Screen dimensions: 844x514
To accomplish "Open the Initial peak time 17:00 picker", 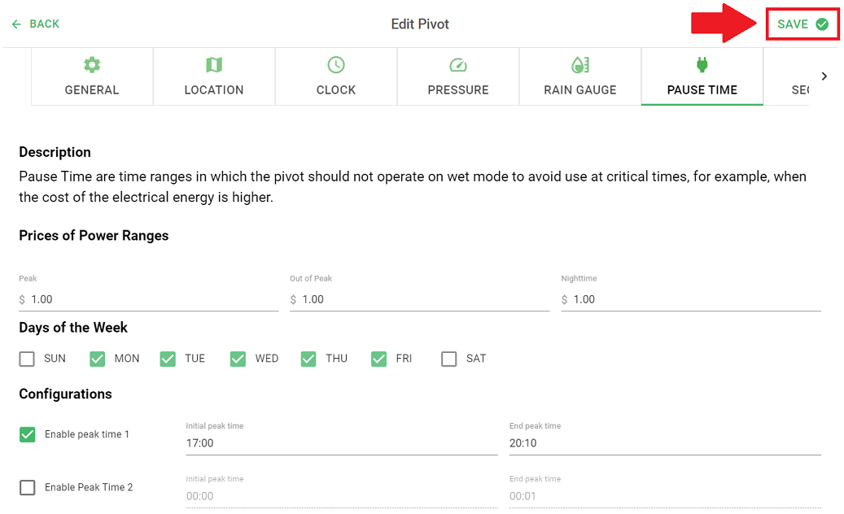I will (x=342, y=443).
